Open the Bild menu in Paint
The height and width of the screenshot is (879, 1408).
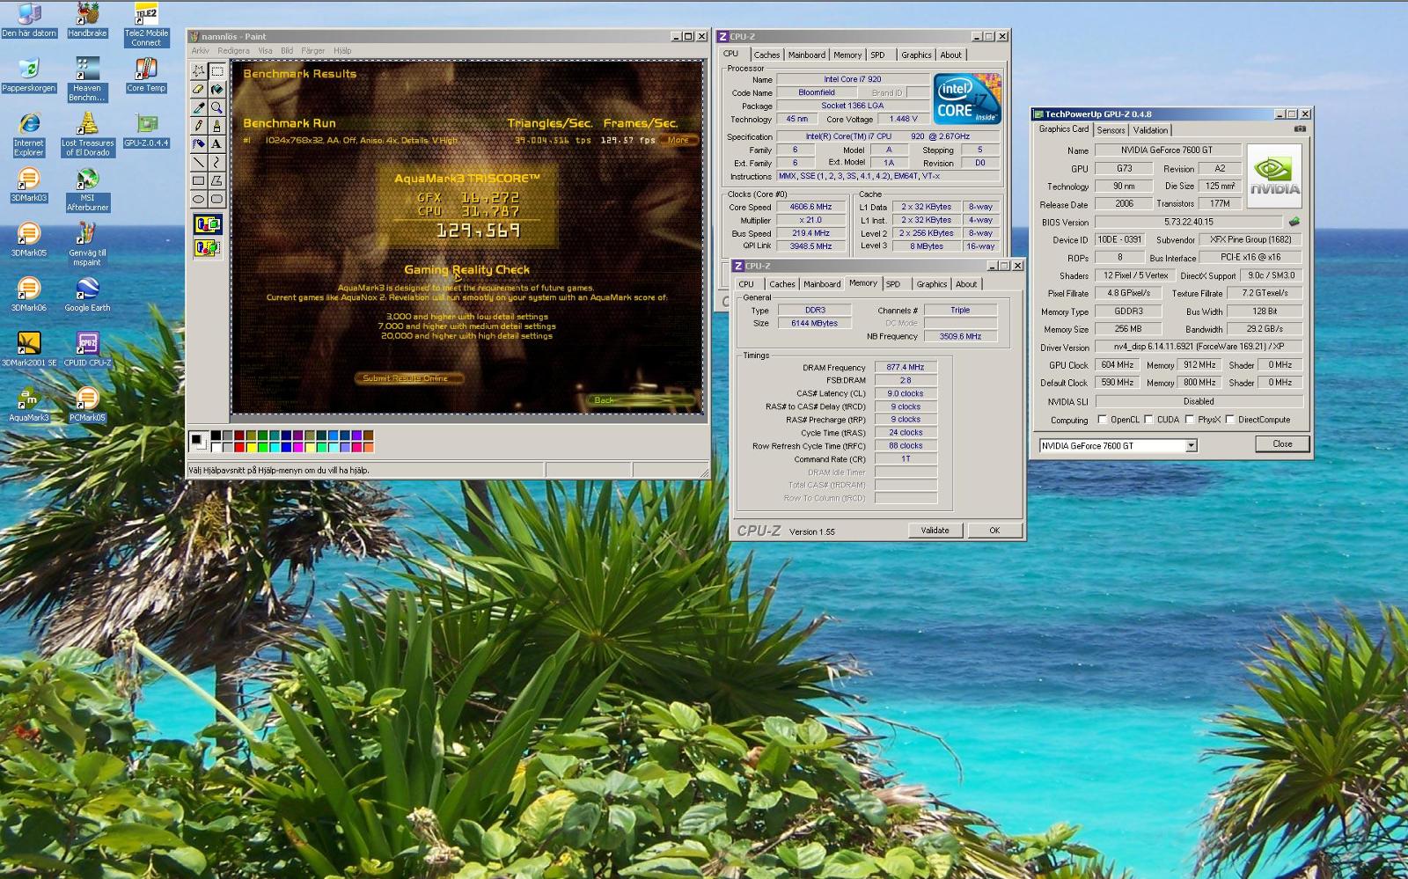click(287, 51)
